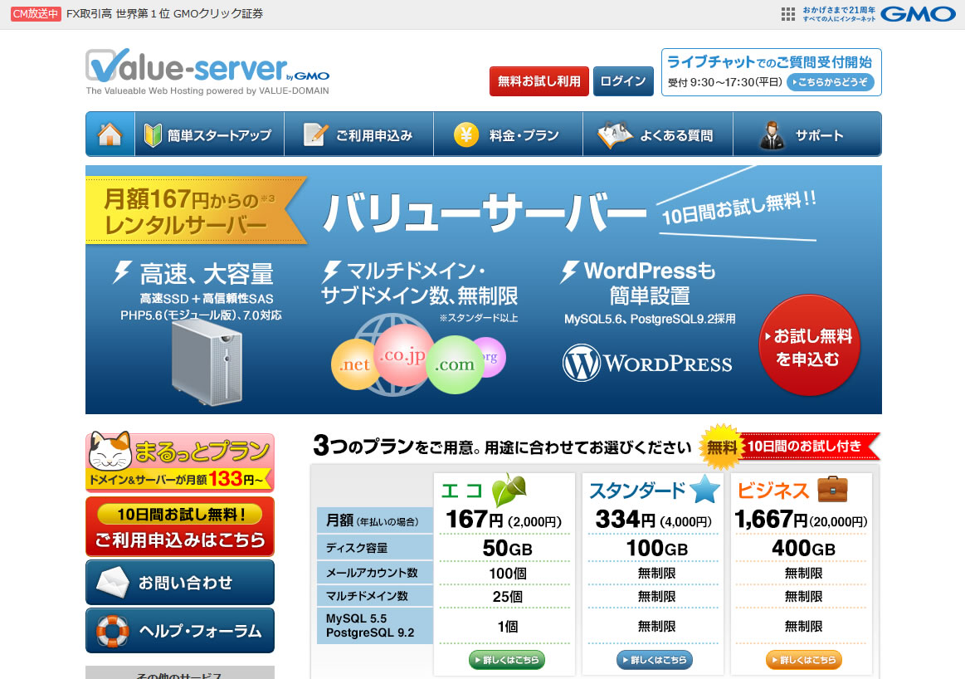Click the .net domain bubble
This screenshot has width=965, height=679.
354,364
